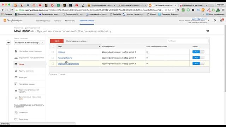Screen dimensions: 226x127
Task: Tick the select-all checkbox in table header
Action: coord(53,47)
